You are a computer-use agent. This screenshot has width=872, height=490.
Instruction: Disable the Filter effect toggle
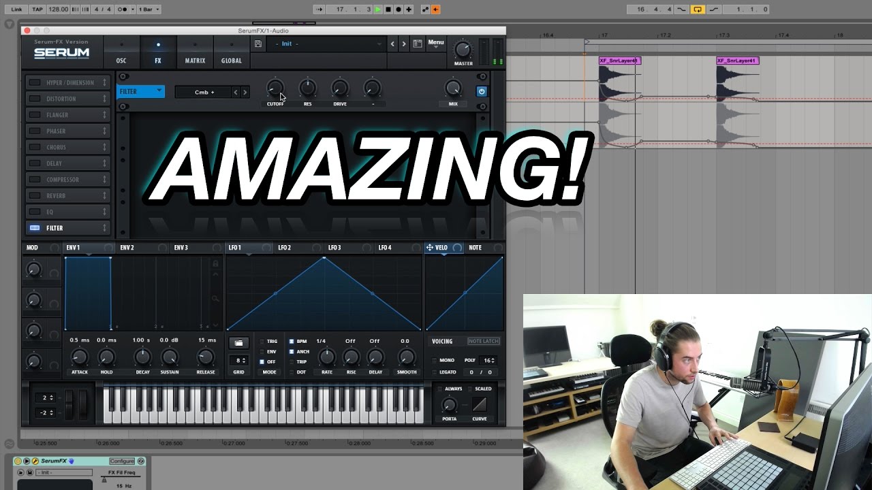coord(35,228)
